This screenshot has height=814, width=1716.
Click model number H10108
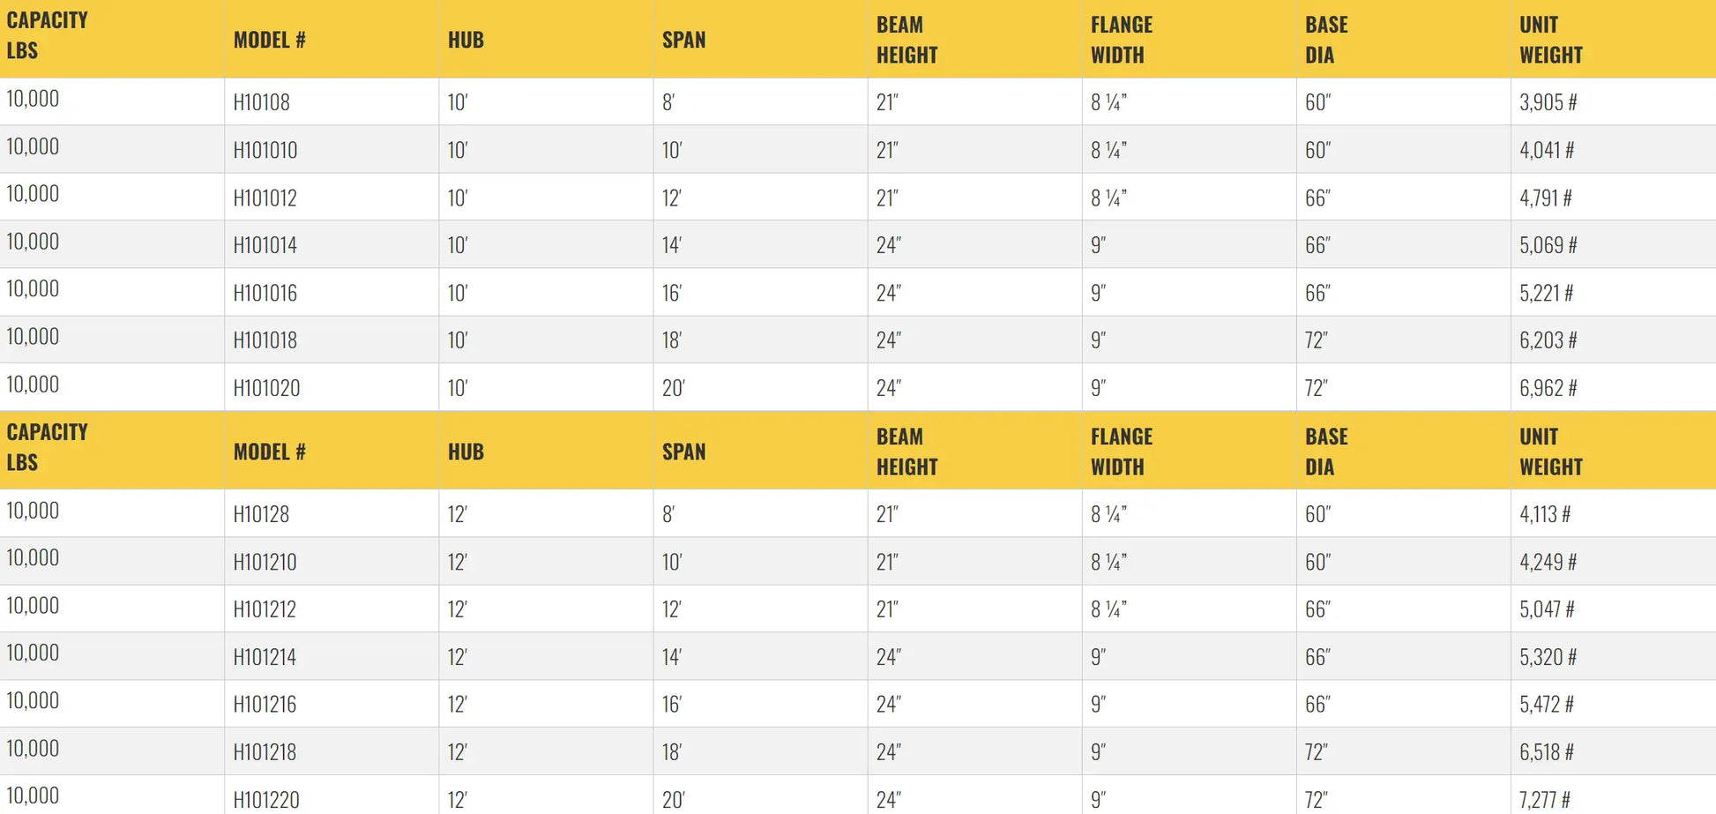[x=261, y=102]
